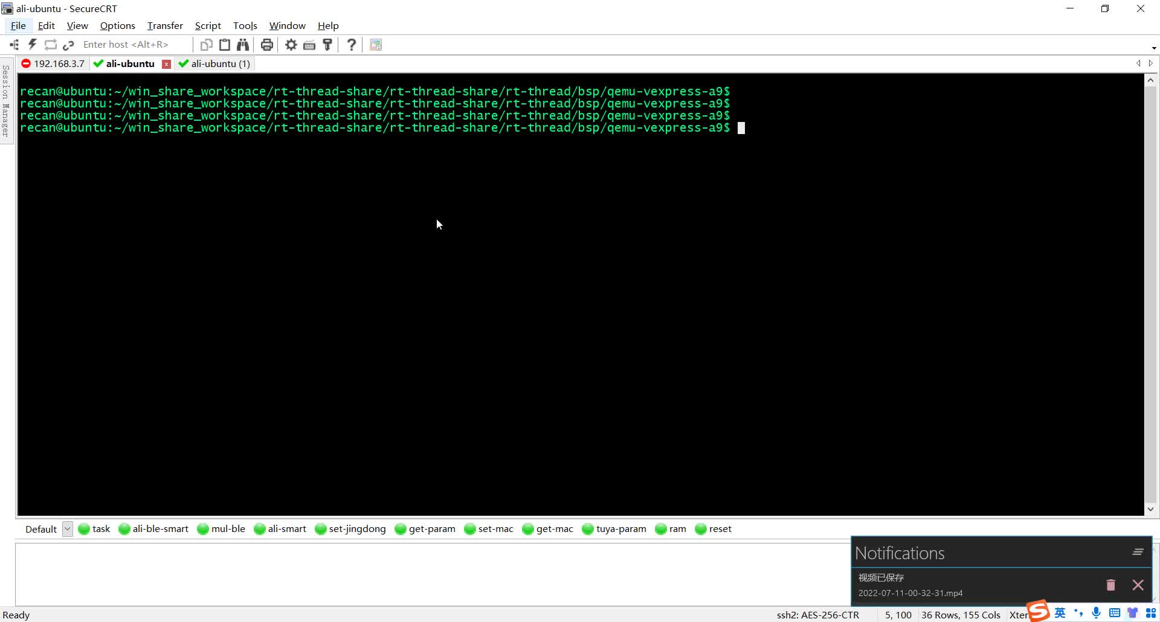Open the Sogou skin shirt icon

pos(1133,614)
